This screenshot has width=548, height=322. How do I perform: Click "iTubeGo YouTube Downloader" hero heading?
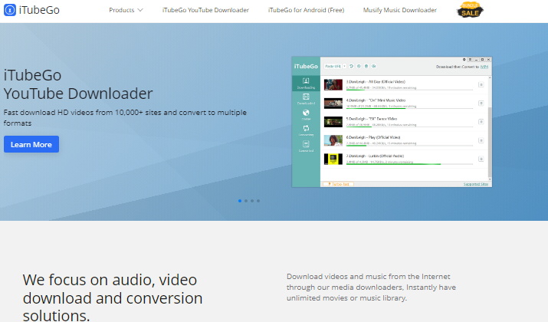tap(78, 84)
